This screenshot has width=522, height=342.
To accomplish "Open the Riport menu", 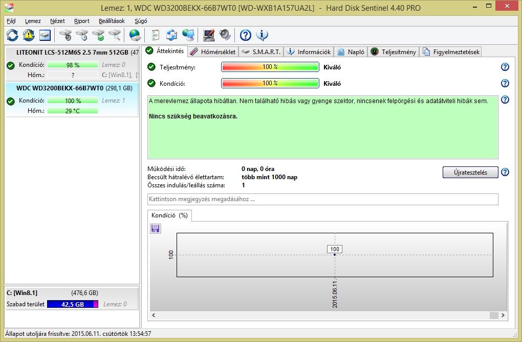I will pyautogui.click(x=81, y=21).
